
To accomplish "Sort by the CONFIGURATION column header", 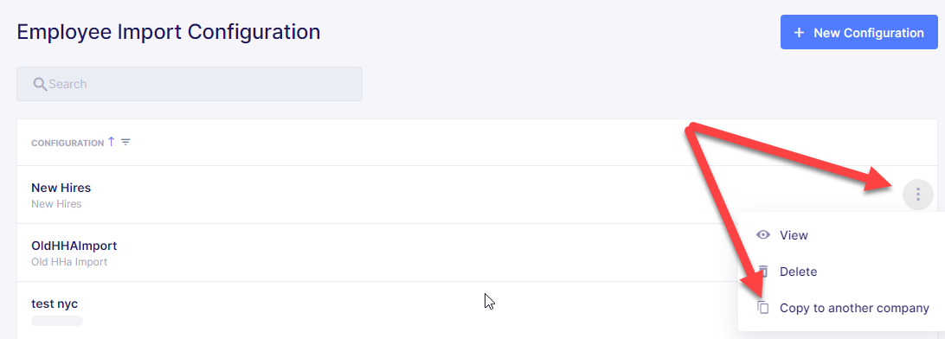I will coord(67,144).
